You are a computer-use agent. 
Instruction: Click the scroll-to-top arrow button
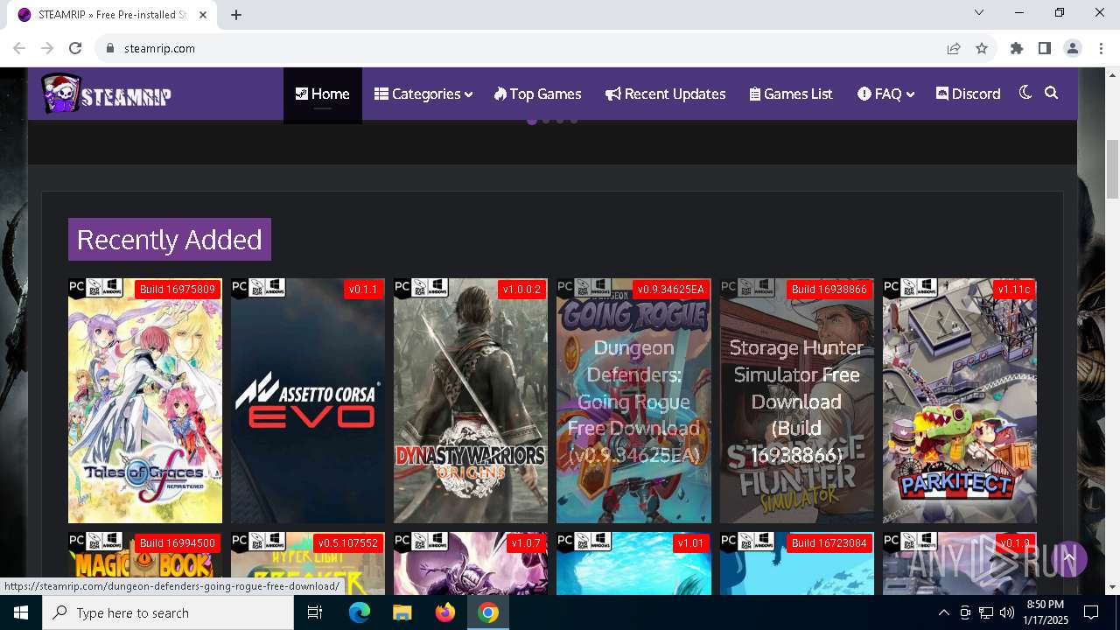click(1068, 557)
